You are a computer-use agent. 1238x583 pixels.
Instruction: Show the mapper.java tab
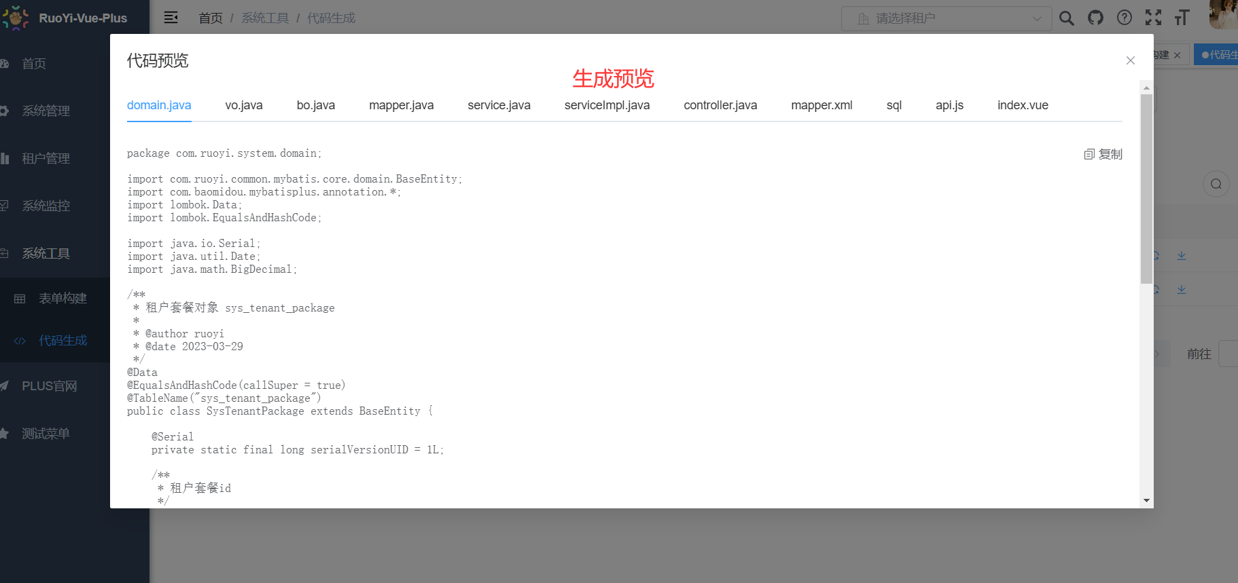click(x=402, y=105)
